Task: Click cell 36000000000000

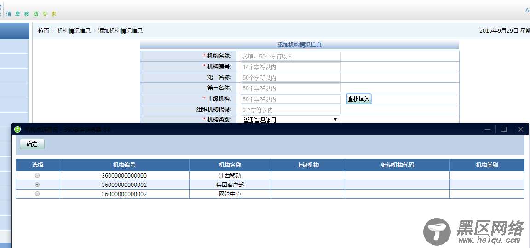Action: 124,176
